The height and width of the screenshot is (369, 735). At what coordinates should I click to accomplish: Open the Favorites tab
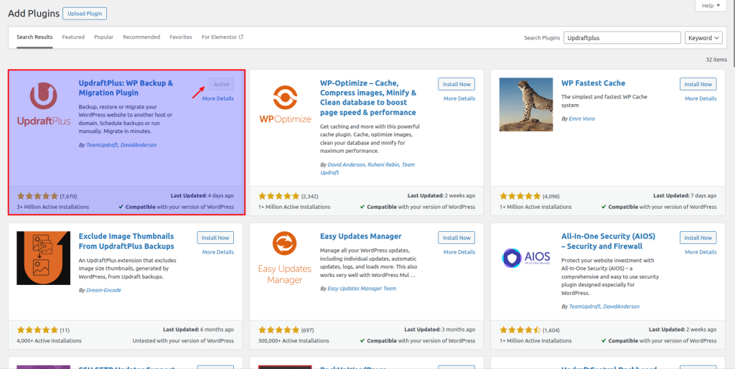181,37
